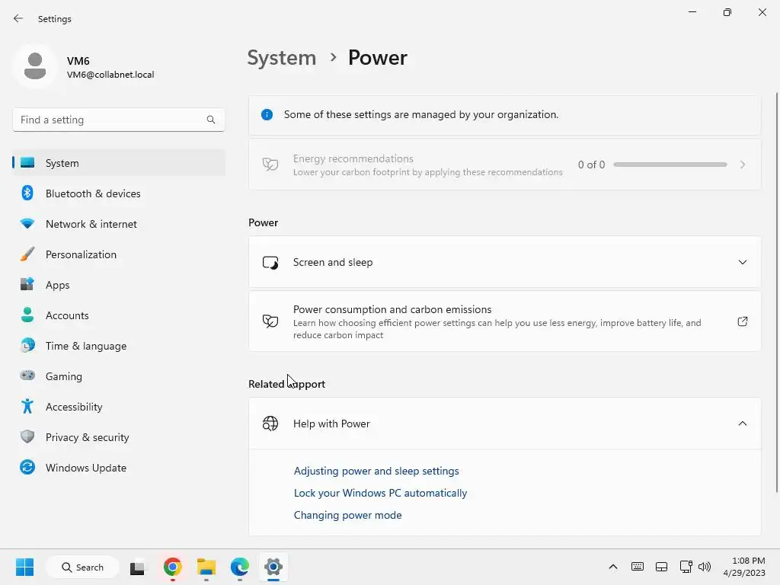Click the volume speaker tray icon
The height and width of the screenshot is (585, 780).
point(705,567)
